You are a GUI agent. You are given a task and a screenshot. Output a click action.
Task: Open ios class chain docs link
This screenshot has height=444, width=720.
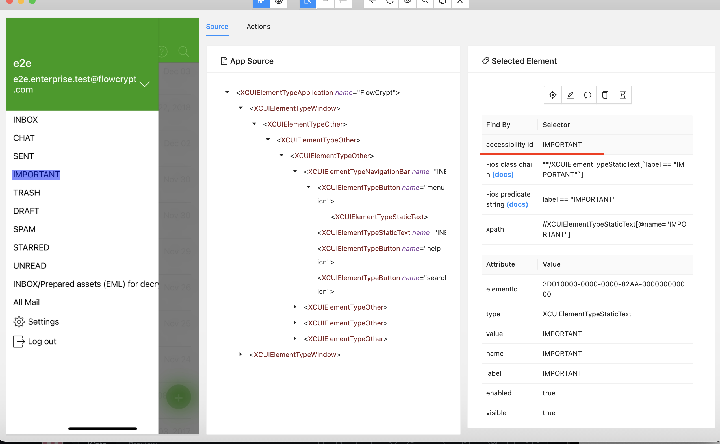(503, 175)
